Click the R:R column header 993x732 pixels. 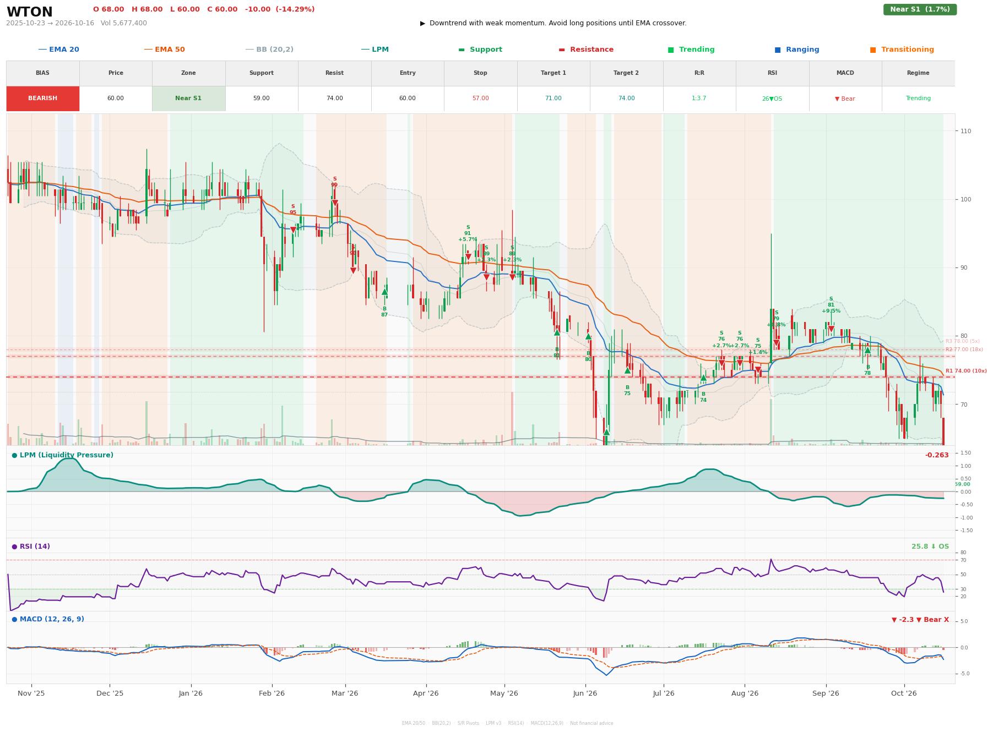[699, 73]
